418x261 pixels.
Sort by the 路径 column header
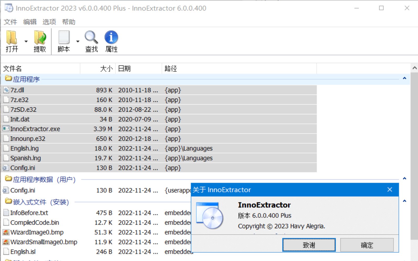[x=239, y=69]
